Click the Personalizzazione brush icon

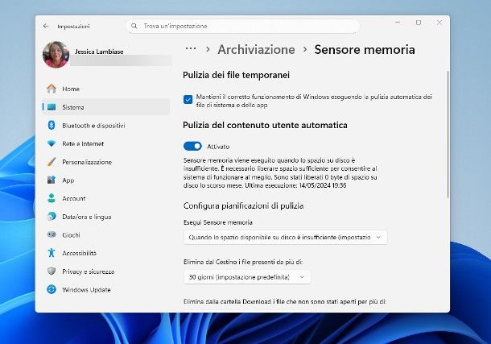52,162
